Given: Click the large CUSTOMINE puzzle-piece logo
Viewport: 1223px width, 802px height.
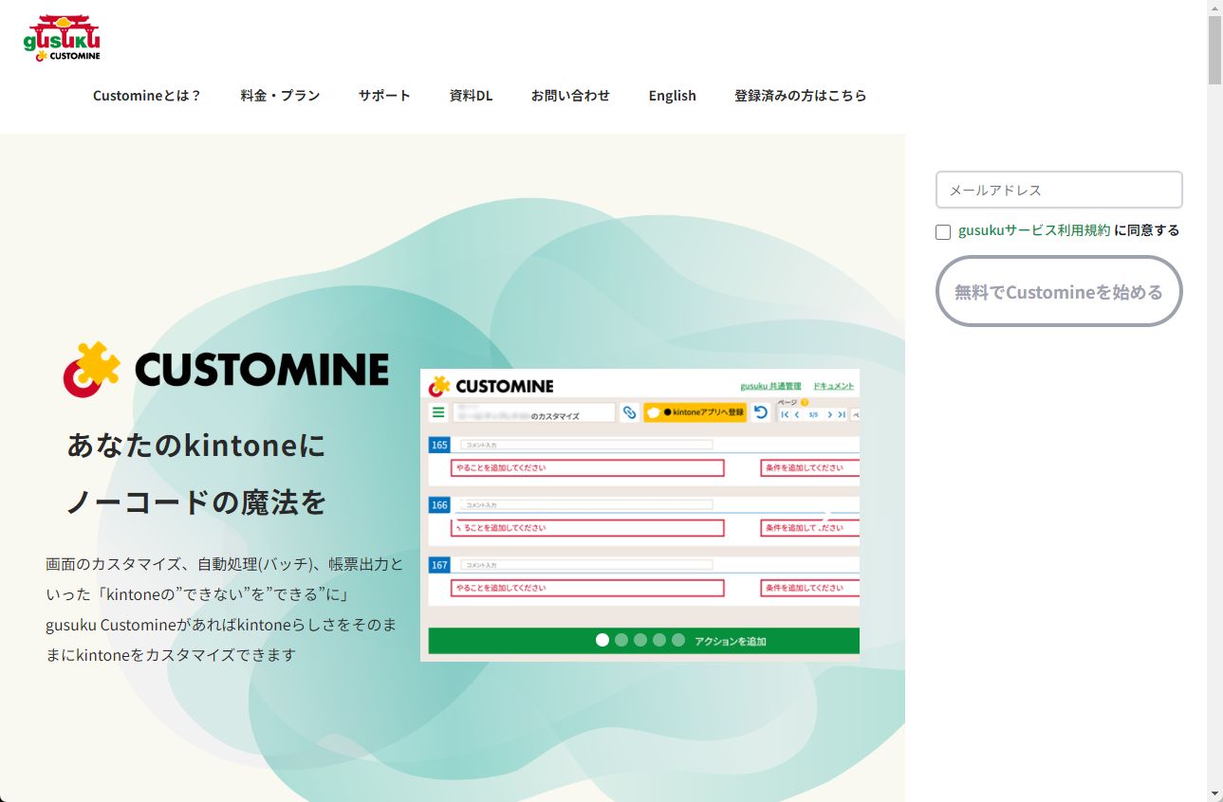Looking at the screenshot, I should pos(226,369).
